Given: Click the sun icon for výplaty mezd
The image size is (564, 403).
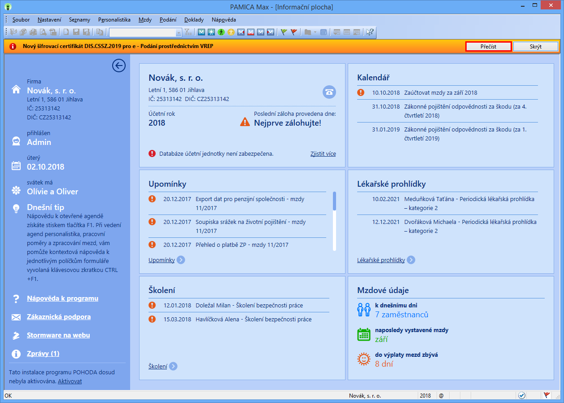Looking at the screenshot, I should click(x=363, y=359).
